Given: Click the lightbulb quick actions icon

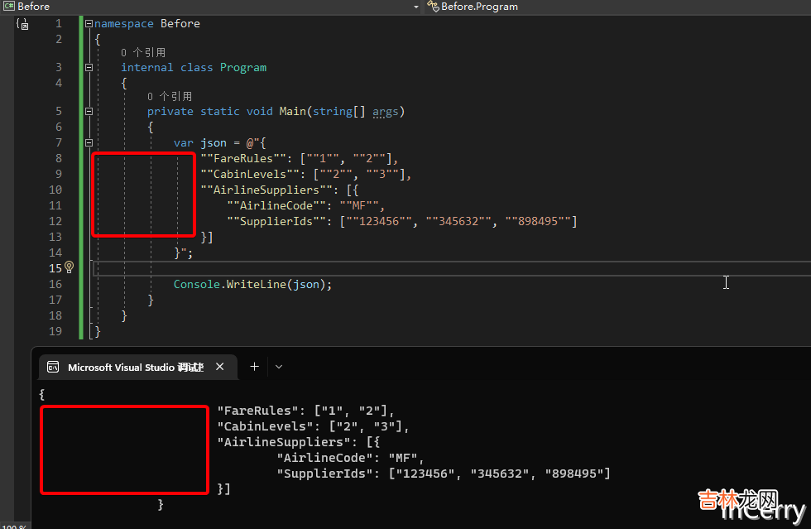Looking at the screenshot, I should pos(70,267).
